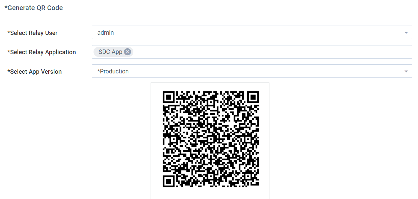Click the small alignment square in QR bottom-right
The width and height of the screenshot is (418, 199).
coord(247,176)
